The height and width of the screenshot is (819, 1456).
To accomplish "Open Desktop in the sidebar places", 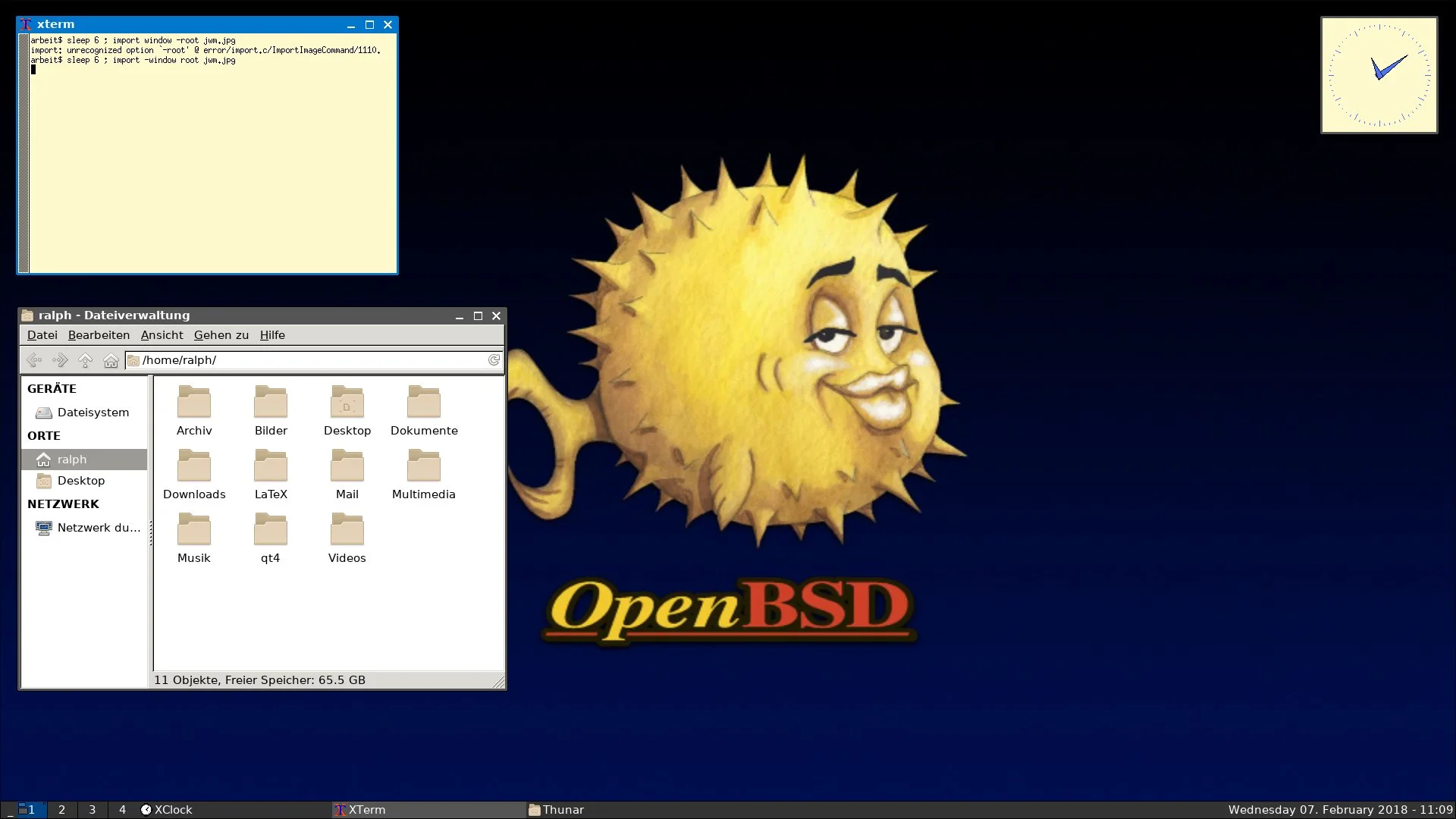I will tap(83, 481).
